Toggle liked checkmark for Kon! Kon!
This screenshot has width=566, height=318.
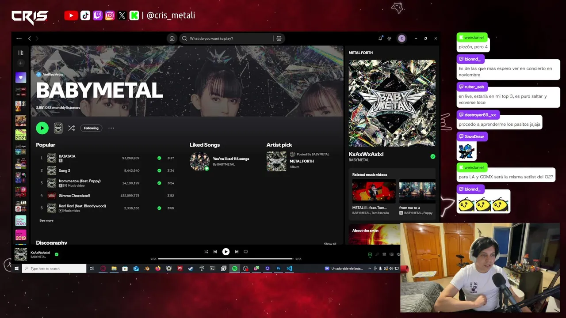[159, 208]
